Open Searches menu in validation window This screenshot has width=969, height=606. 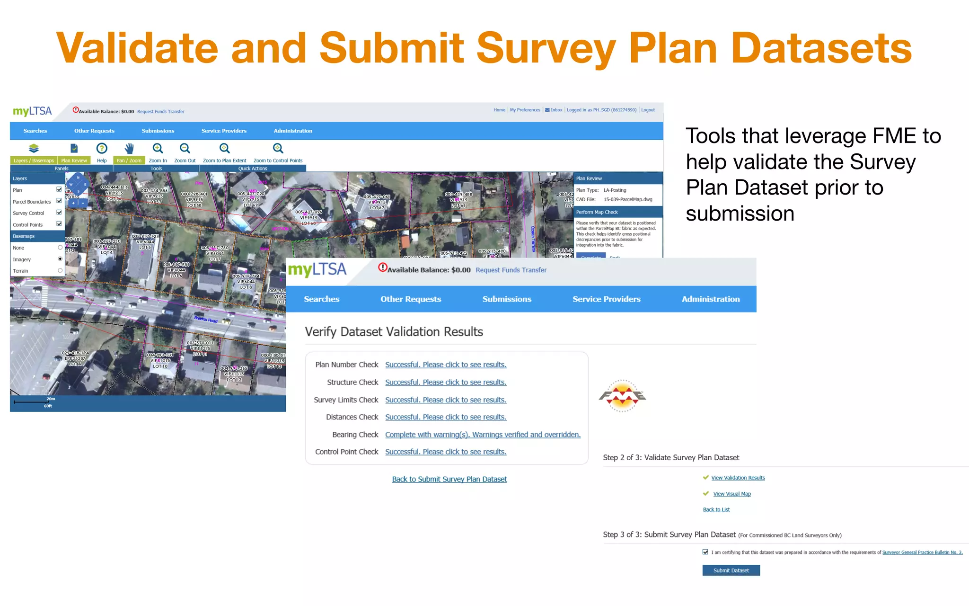[322, 299]
